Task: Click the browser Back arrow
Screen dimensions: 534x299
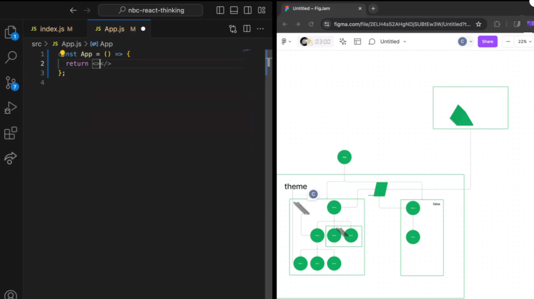Action: pos(285,24)
